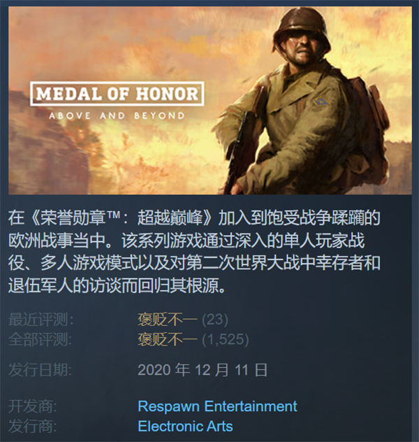Click the 全部评测 label

click(41, 339)
